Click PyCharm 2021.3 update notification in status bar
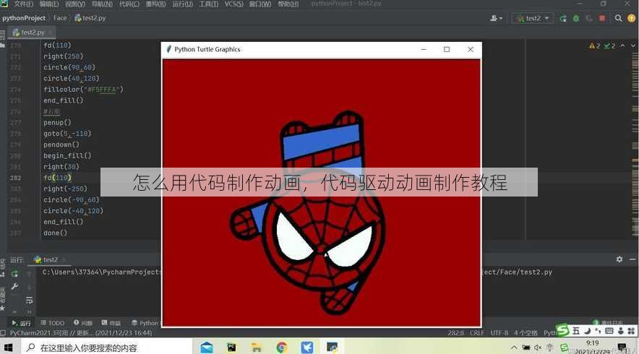 point(81,333)
